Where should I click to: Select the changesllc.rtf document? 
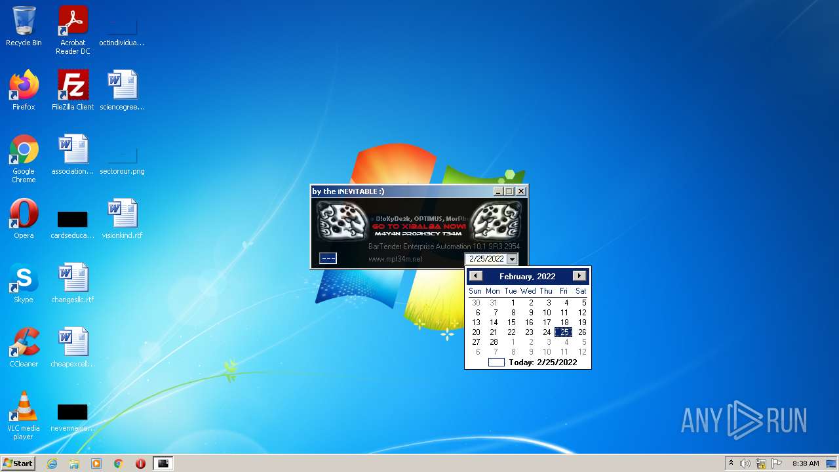[73, 283]
